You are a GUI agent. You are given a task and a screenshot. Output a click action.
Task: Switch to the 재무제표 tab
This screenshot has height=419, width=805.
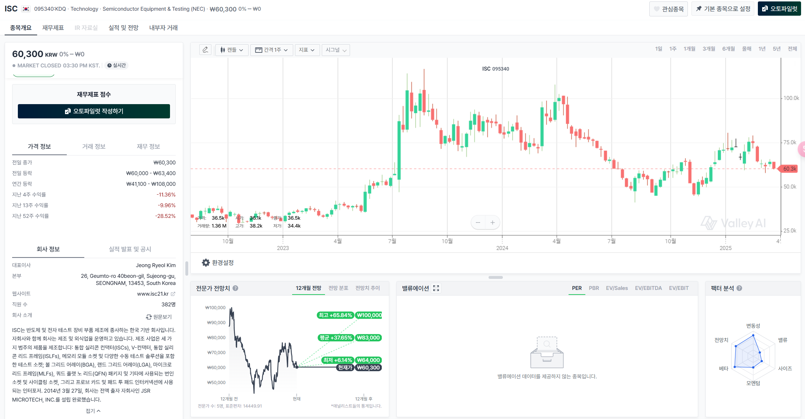pos(53,28)
